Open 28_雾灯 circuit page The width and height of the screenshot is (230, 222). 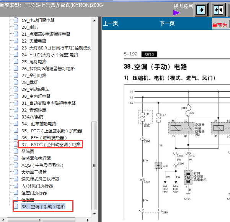pyautogui.click(x=29, y=82)
